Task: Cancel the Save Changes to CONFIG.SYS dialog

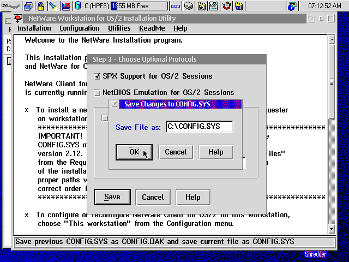Action: point(176,152)
